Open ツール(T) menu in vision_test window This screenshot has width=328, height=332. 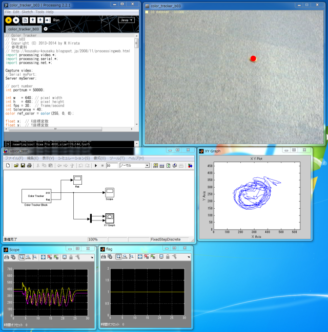click(x=117, y=158)
